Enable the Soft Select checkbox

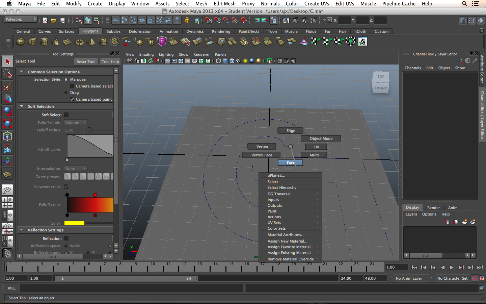click(x=66, y=115)
